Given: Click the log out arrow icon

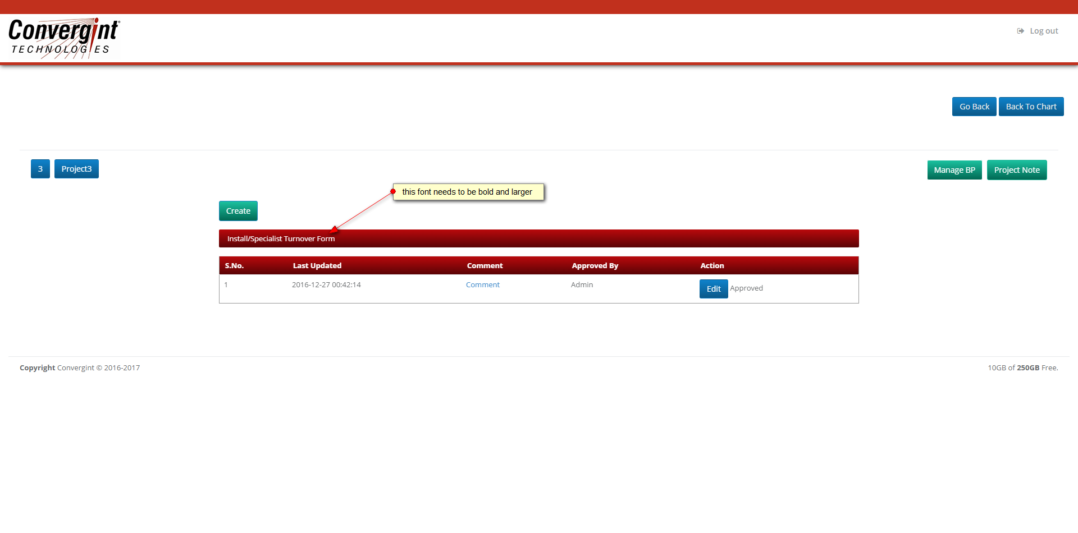Looking at the screenshot, I should [1020, 31].
